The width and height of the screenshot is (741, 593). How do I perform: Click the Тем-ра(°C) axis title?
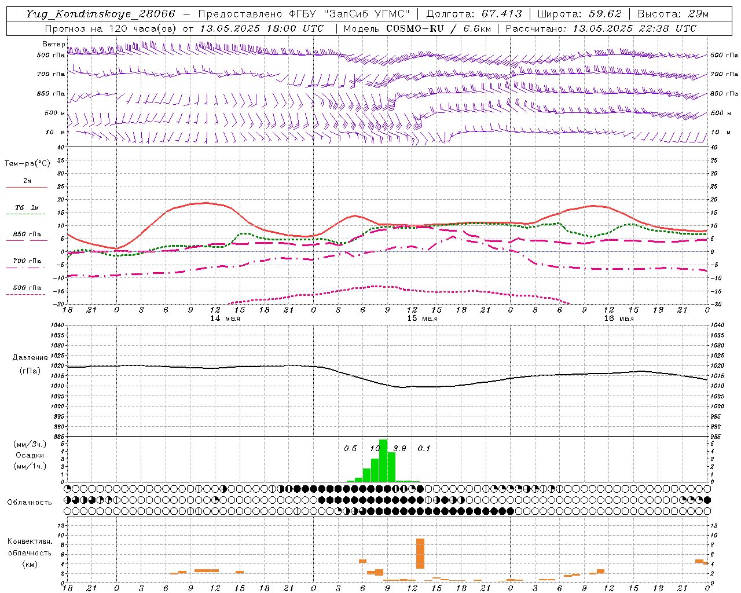(27, 164)
